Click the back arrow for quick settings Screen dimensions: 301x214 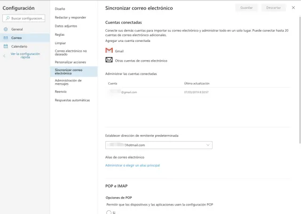tap(5, 55)
